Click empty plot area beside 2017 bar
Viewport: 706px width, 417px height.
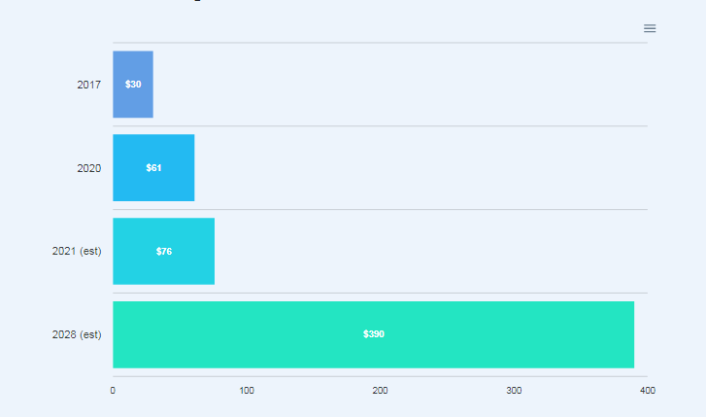tap(400, 85)
